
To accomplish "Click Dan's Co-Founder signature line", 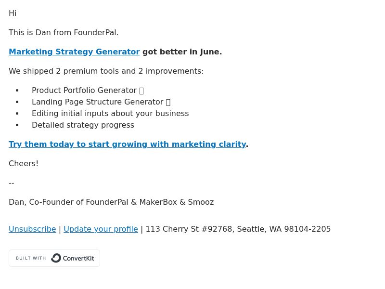I will point(111,202).
